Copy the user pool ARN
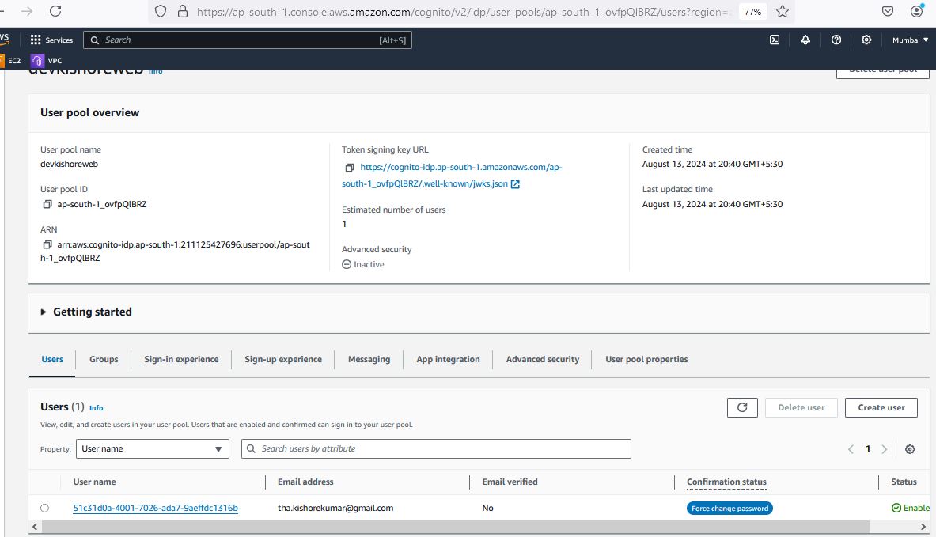The image size is (936, 537). point(47,244)
